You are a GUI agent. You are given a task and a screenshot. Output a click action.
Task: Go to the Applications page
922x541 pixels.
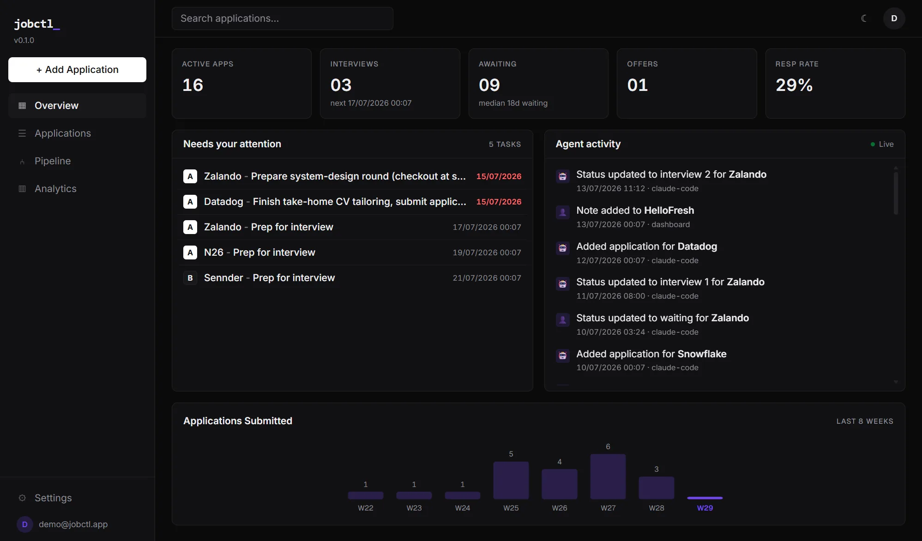[x=77, y=133]
